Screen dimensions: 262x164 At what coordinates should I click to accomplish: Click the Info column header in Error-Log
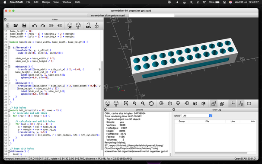point(252,121)
